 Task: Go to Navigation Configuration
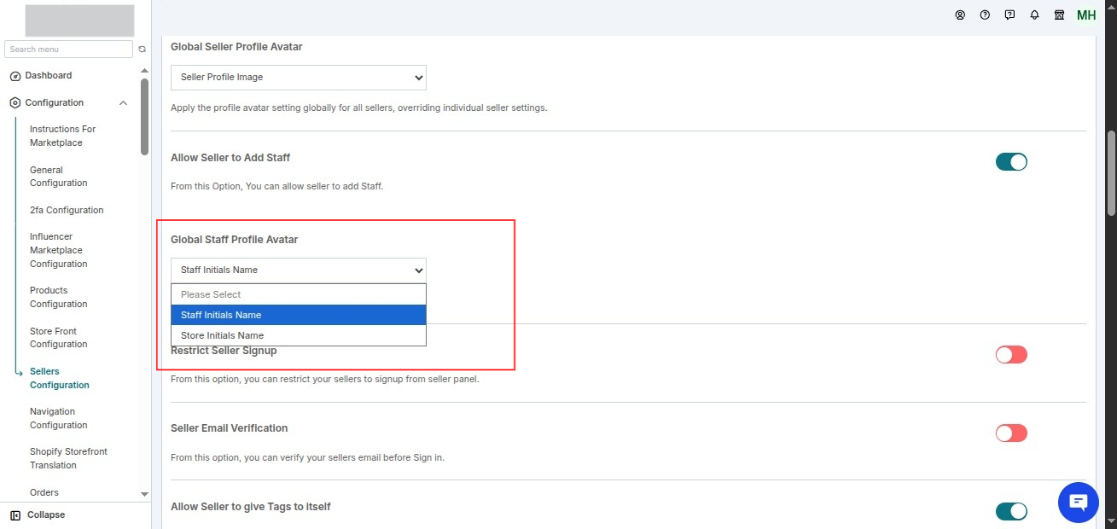coord(59,418)
